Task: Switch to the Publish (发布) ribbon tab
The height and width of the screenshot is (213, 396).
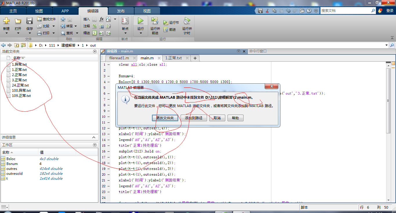Action: 121,11
